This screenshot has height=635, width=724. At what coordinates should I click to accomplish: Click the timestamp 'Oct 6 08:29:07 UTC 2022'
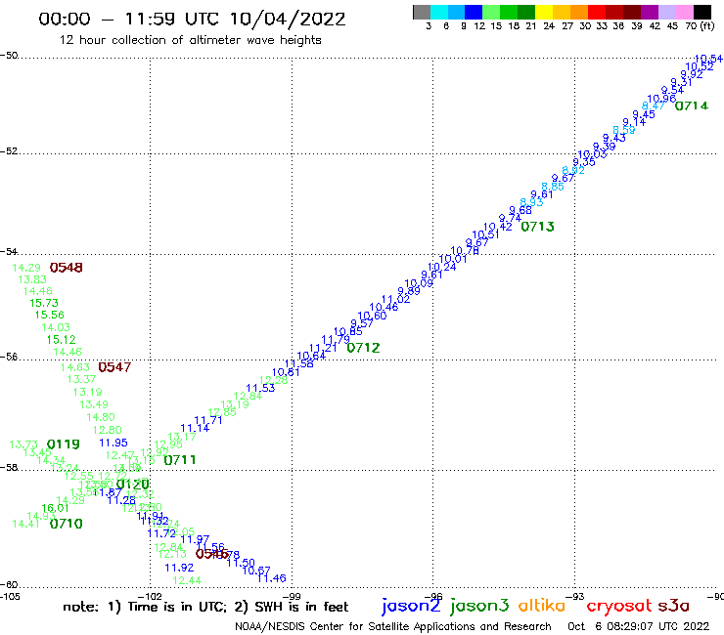coord(639,626)
